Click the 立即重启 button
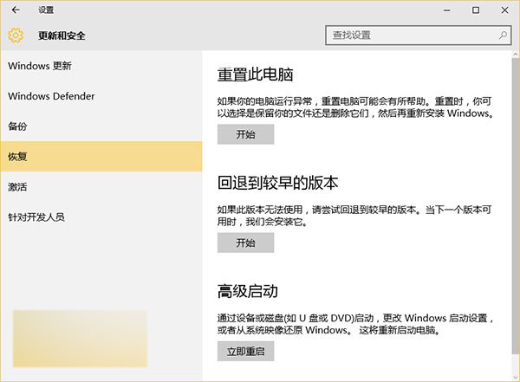The height and width of the screenshot is (382, 520). (245, 351)
